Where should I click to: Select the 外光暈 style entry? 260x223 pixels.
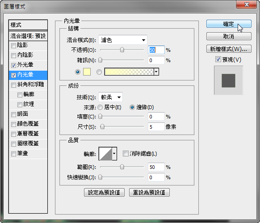tap(28, 65)
